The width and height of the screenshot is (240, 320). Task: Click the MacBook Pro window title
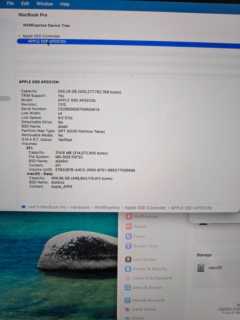[x=32, y=15]
